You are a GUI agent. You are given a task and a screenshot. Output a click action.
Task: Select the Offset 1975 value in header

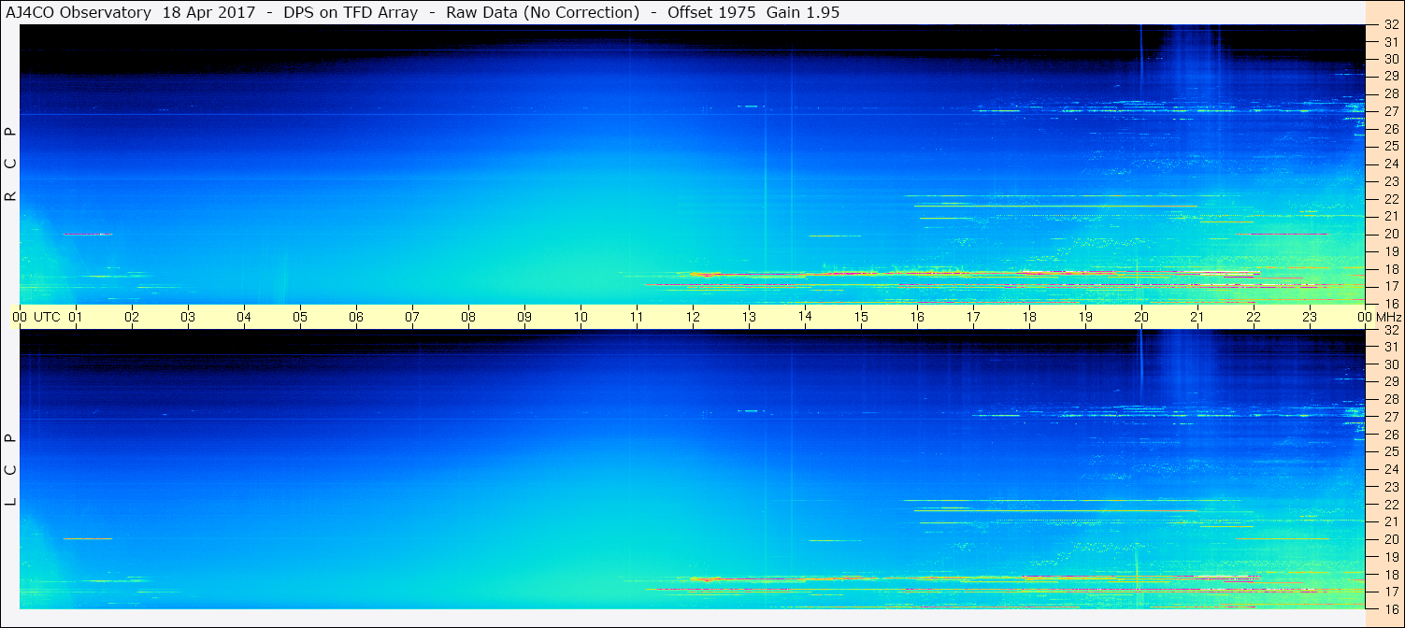(711, 12)
